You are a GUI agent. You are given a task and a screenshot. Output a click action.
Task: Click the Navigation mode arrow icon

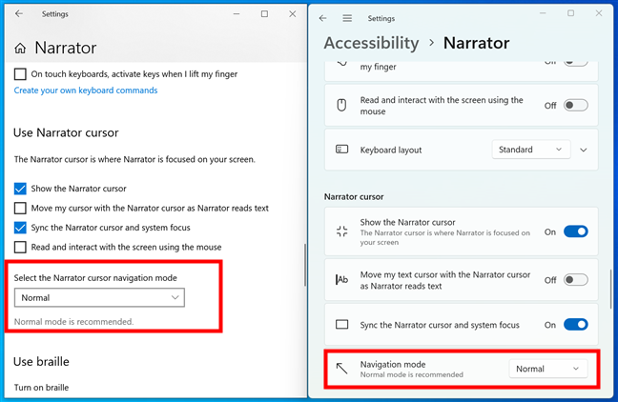(341, 369)
